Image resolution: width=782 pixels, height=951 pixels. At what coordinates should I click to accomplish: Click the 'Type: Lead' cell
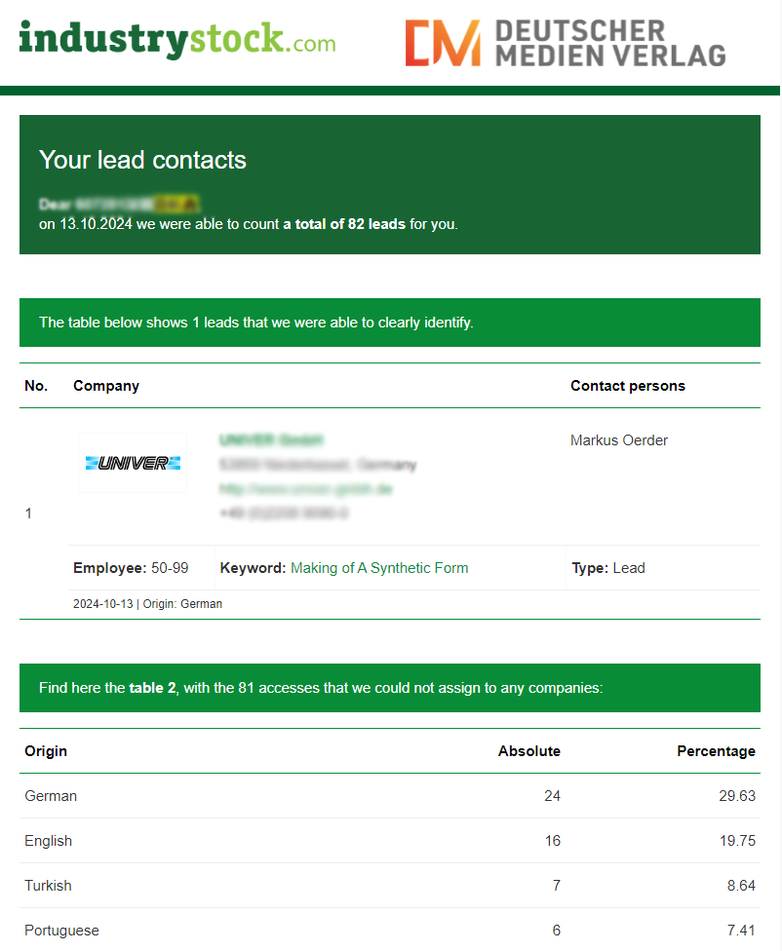coord(608,568)
